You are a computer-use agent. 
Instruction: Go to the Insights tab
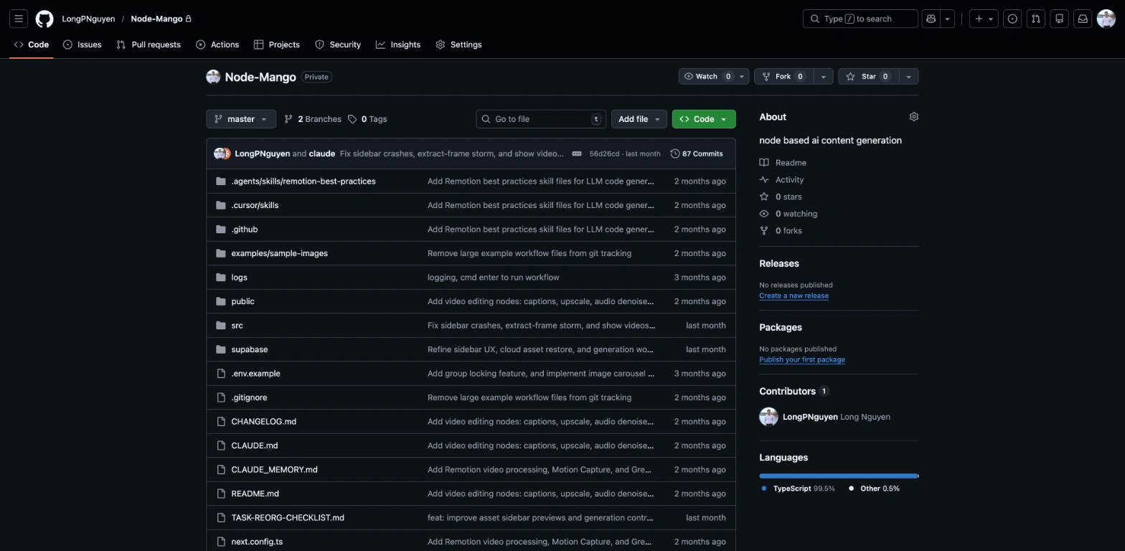398,44
